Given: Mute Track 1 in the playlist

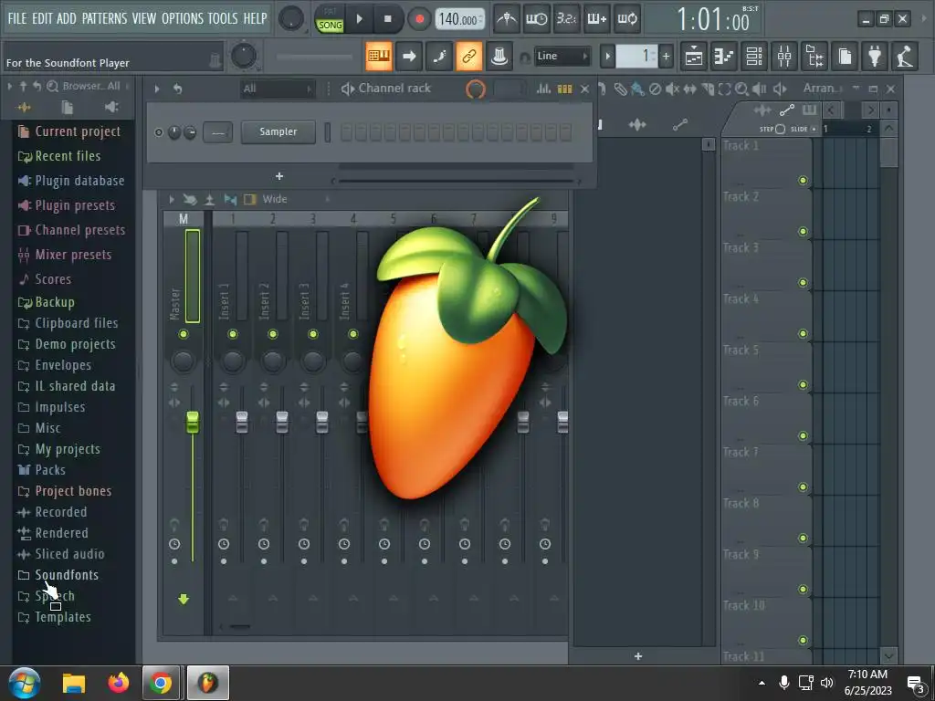Looking at the screenshot, I should point(803,180).
